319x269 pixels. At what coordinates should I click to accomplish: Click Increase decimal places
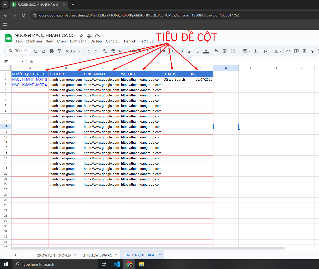113,51
